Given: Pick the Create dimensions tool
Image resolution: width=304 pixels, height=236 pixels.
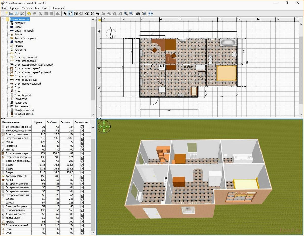Looking at the screenshot, I should (x=92, y=13).
